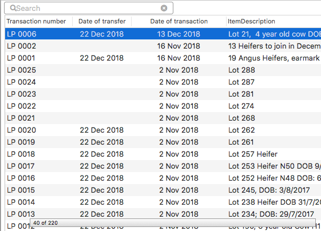Select the LP 0001 row with 19 Angus Heifers
Screen dimensions: 321x231
(x=163, y=58)
